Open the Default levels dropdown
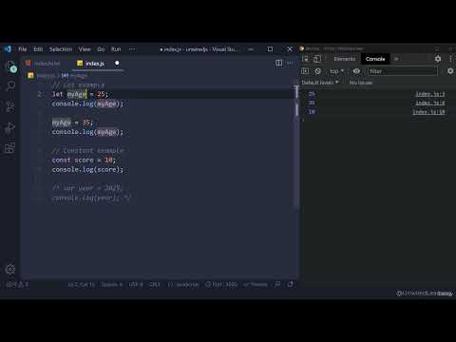The width and height of the screenshot is (456, 342). pos(320,83)
